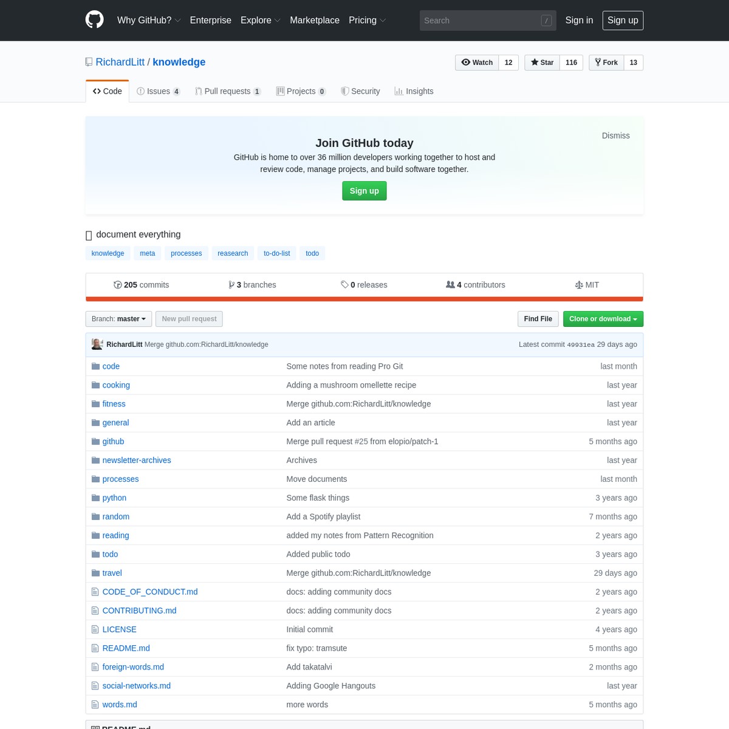Select the Code tab
729x729 pixels.
pos(108,91)
